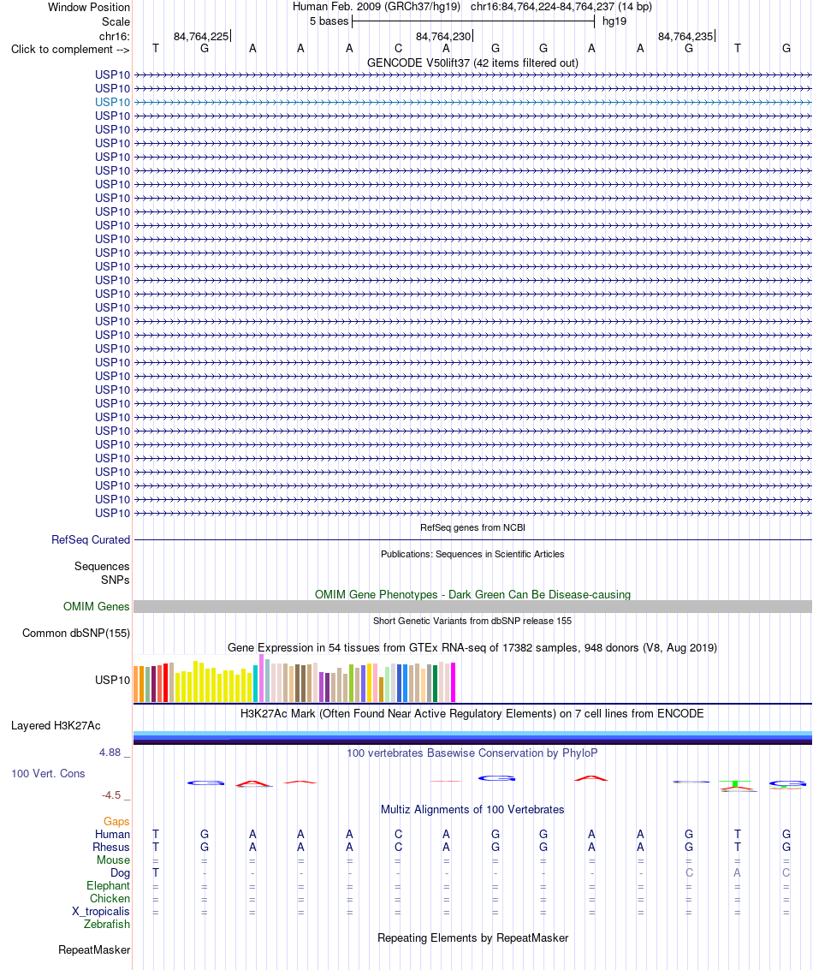Open the OMIM Gene Phenotypes track title
The width and height of the screenshot is (813, 970).
(x=472, y=594)
